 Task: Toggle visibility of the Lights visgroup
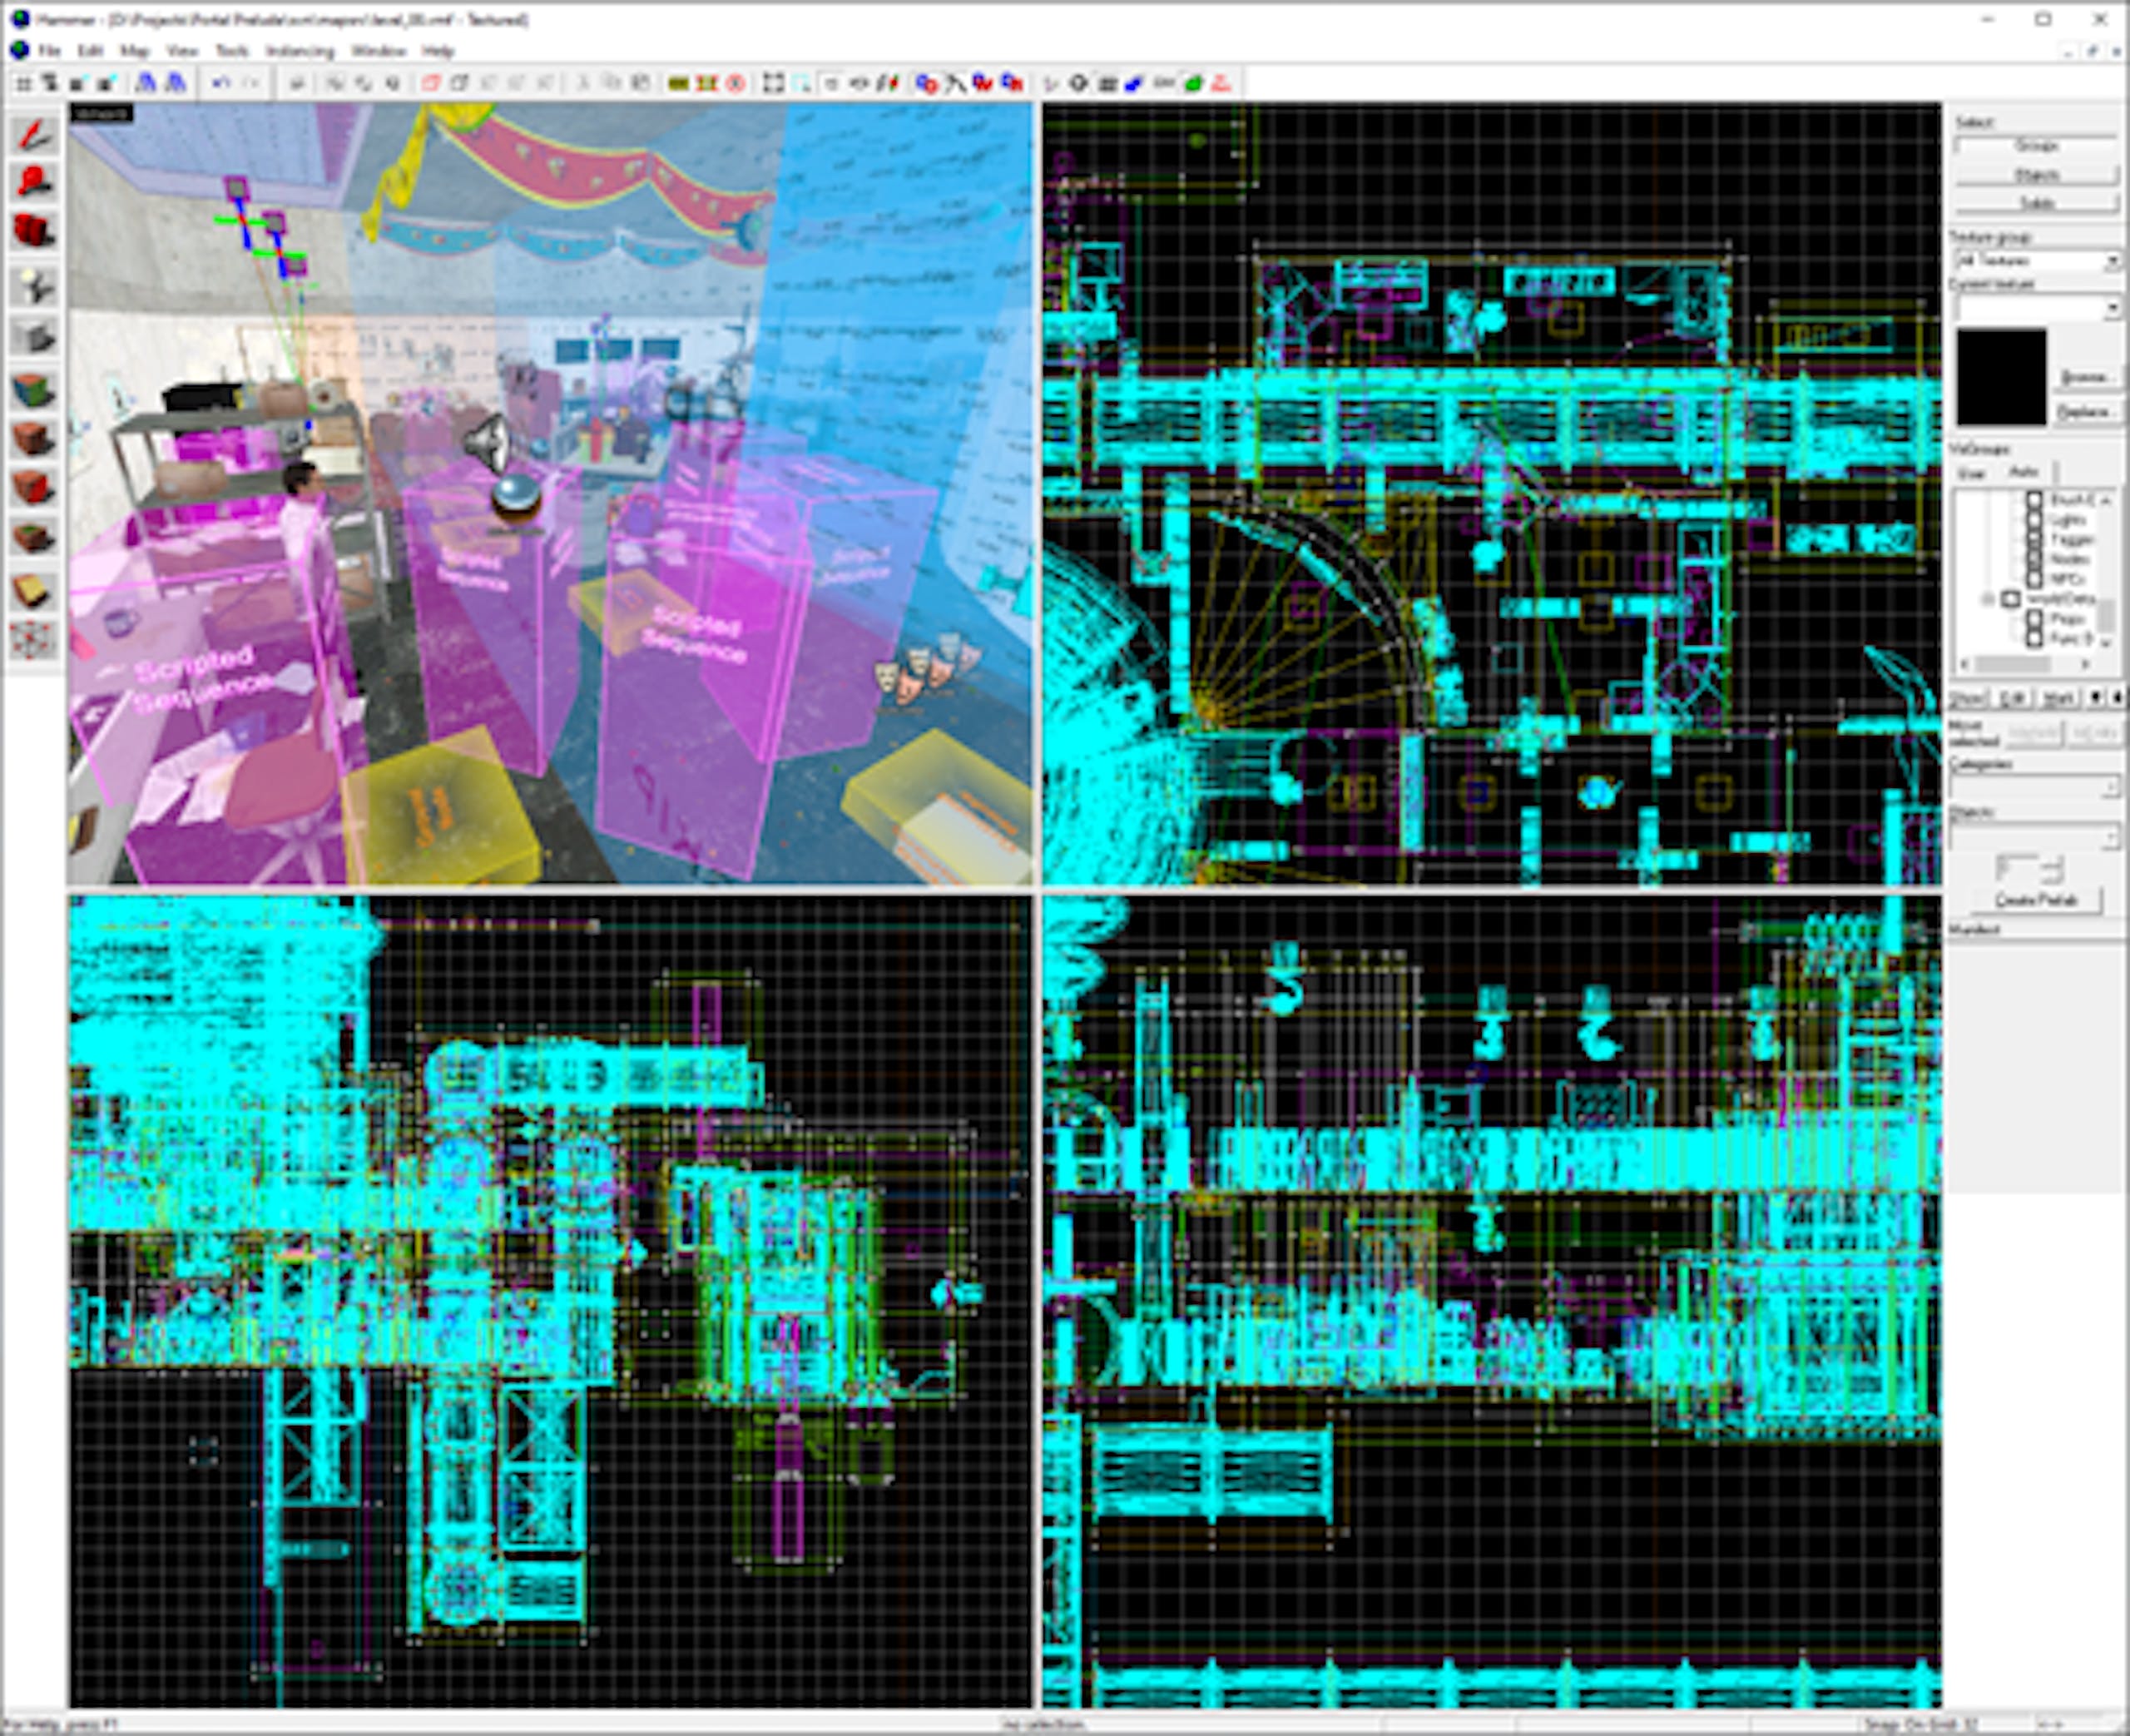pyautogui.click(x=2035, y=520)
